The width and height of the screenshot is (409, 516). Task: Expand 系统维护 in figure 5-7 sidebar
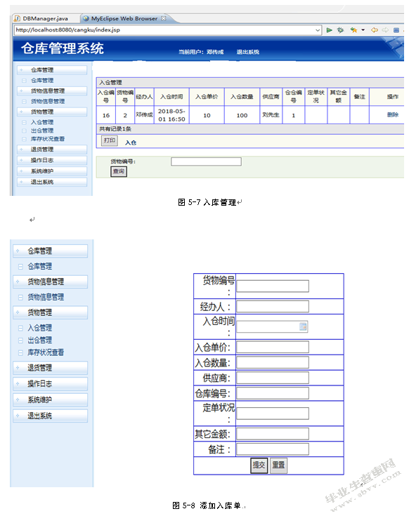[x=52, y=171]
